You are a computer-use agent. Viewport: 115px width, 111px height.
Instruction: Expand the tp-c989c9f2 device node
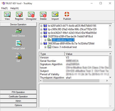click(41, 29)
